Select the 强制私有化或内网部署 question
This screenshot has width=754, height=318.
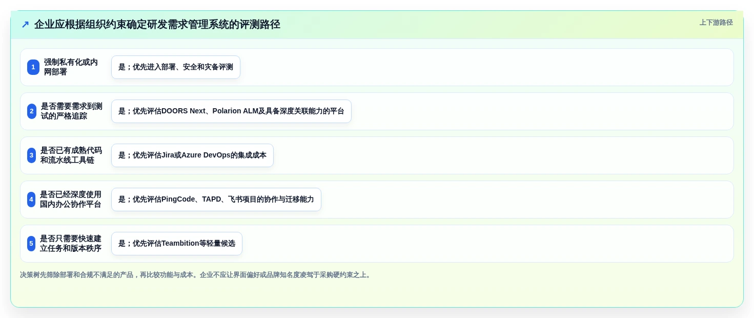(x=71, y=67)
